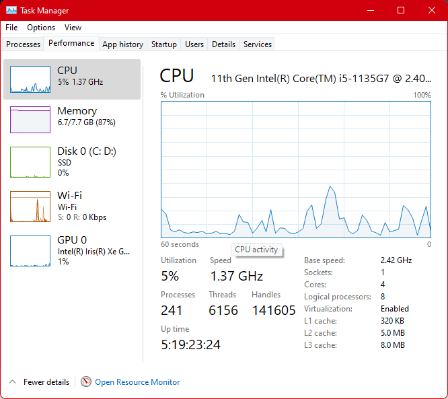
Task: Click the Sockets value 1
Action: coord(383,273)
